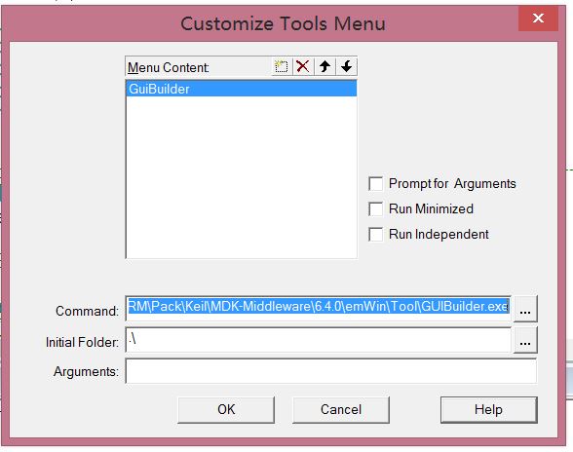
Task: Focus the Initial Folder text field
Action: tap(318, 340)
